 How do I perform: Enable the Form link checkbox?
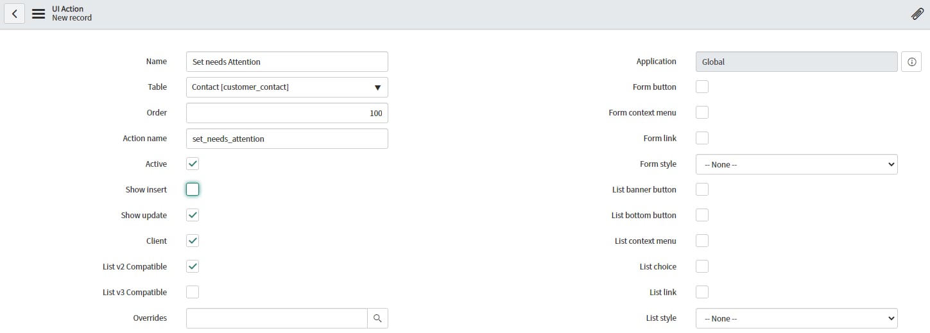pyautogui.click(x=702, y=138)
